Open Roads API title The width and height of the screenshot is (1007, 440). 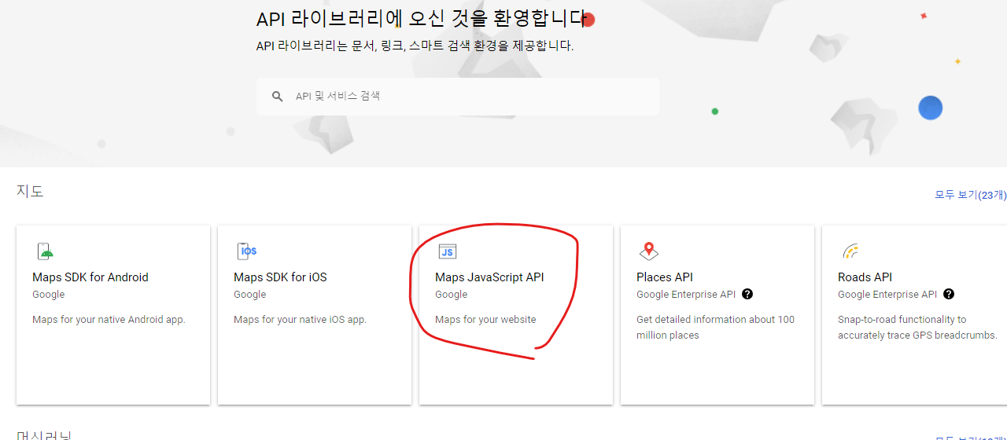(865, 277)
